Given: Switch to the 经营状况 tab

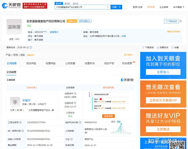Looking at the screenshot, I should [x=90, y=63].
